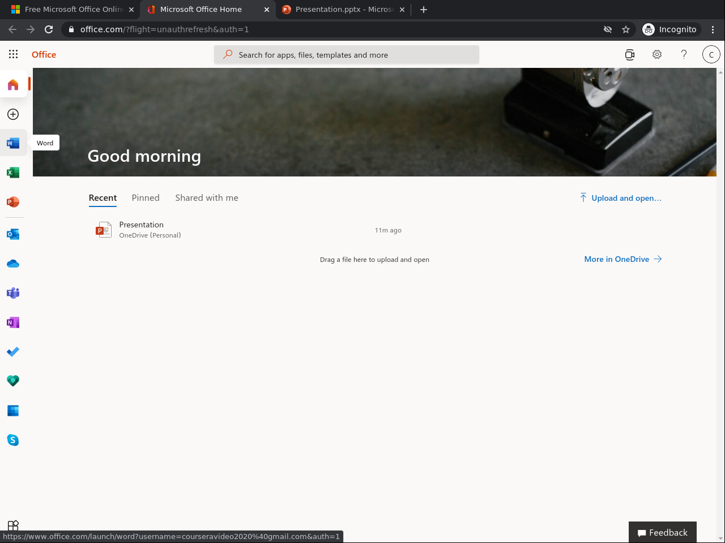
Task: Click the third-party cookies blocked eye icon
Action: [x=608, y=29]
